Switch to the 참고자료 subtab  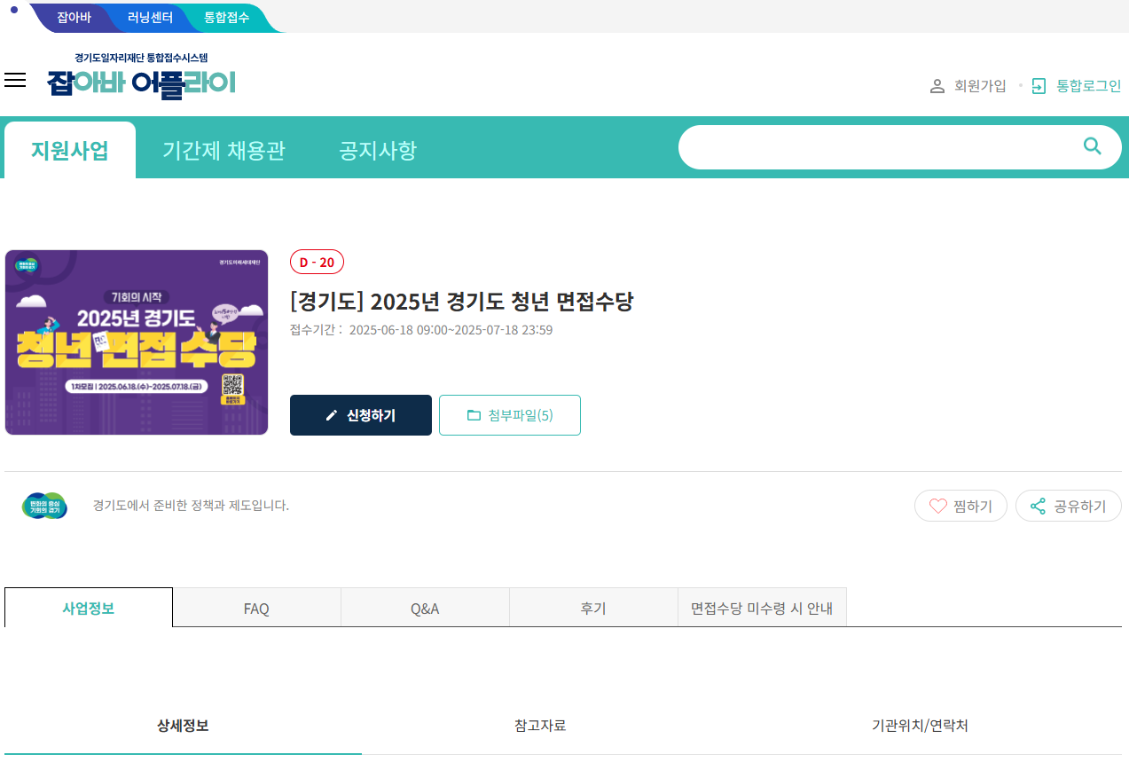pyautogui.click(x=538, y=725)
